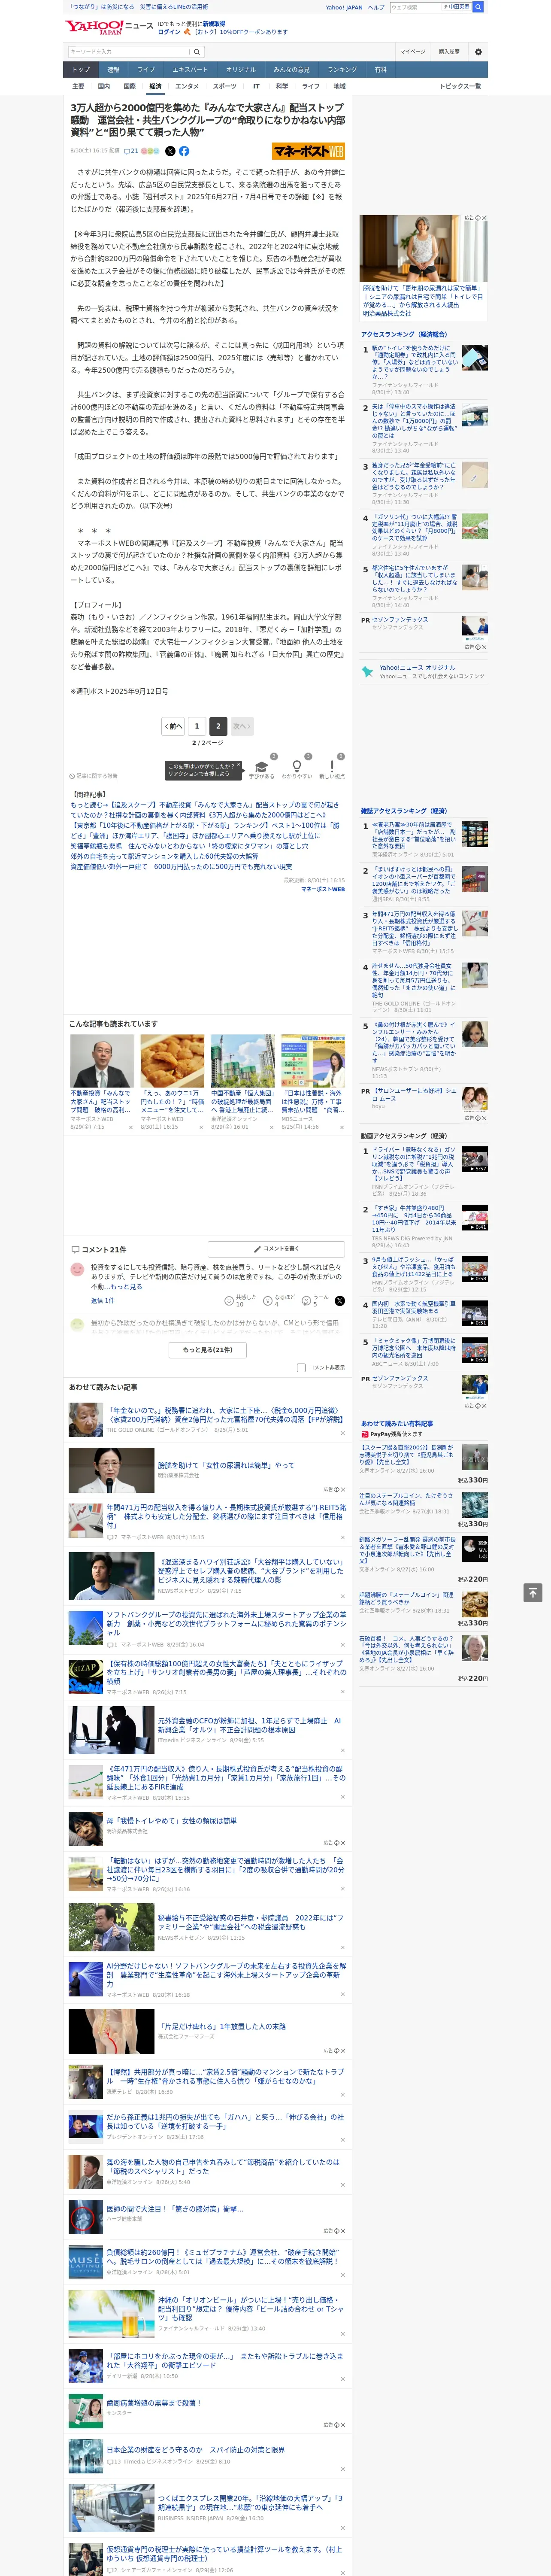Screen dimensions: 551x2576
Task: Share first comment on X
Action: coord(339,1301)
